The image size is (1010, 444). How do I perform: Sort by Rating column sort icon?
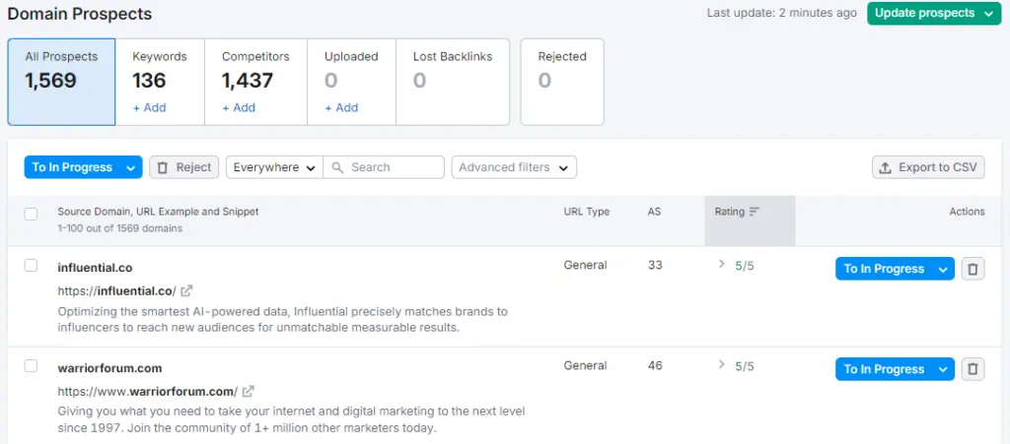pos(755,212)
